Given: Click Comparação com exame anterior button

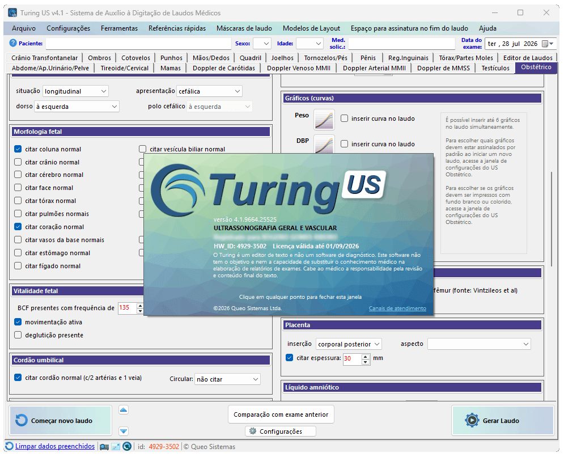Looking at the screenshot, I should pos(281,414).
